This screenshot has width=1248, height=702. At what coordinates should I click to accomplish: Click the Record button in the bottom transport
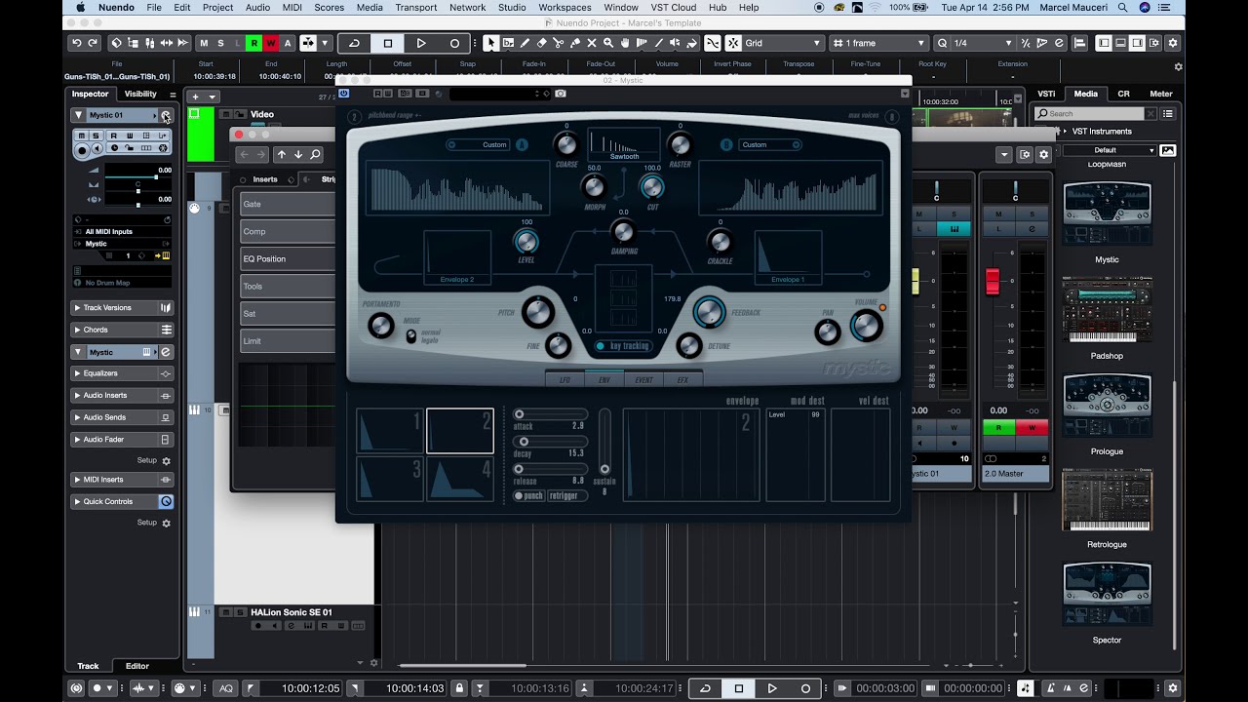pyautogui.click(x=805, y=688)
